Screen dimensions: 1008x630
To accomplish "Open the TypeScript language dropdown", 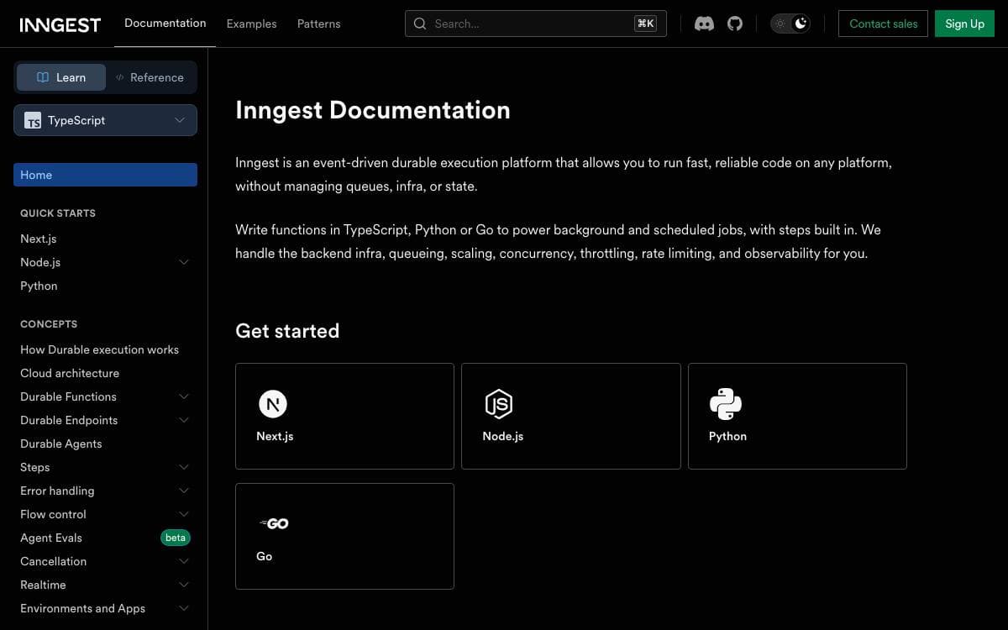I will click(105, 120).
